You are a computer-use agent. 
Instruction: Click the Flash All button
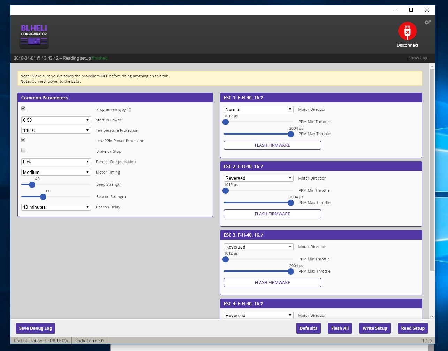(340, 328)
